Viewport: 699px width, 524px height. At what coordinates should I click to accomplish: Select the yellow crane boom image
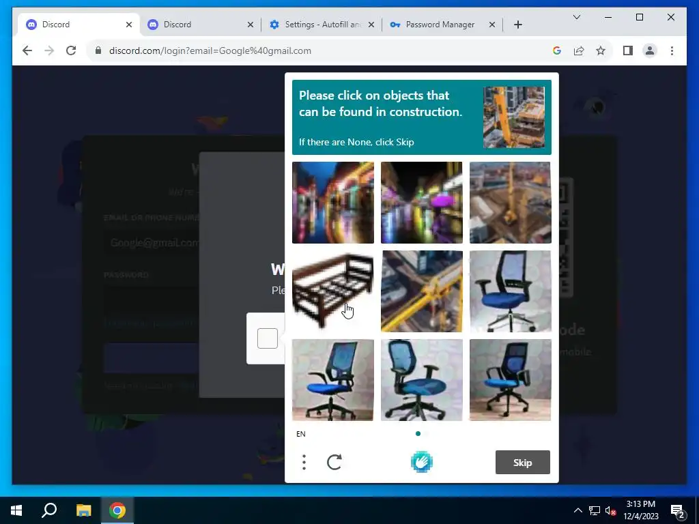point(421,291)
